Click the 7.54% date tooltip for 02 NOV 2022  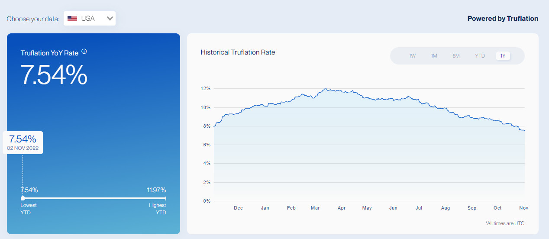[23, 142]
